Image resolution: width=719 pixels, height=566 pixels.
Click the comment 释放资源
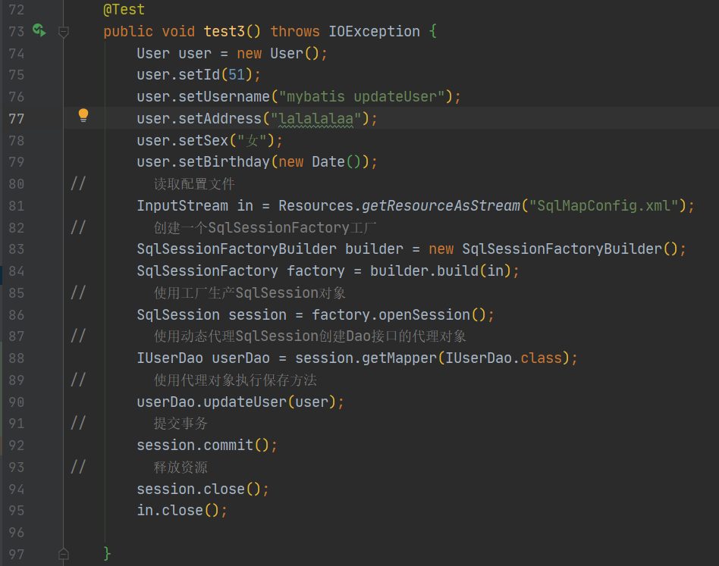[181, 467]
